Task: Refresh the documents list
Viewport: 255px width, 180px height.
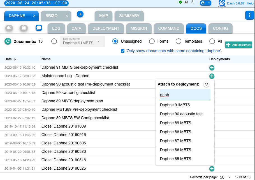Action: (8, 41)
